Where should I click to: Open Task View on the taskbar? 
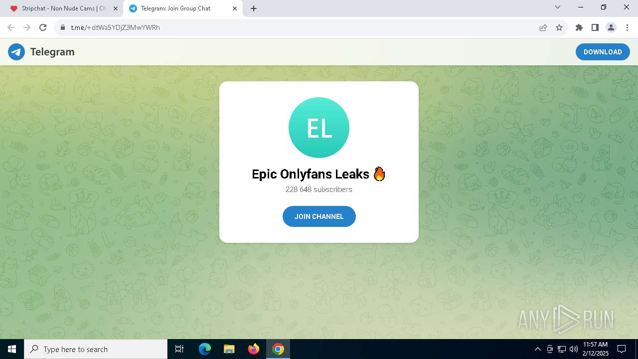point(179,349)
